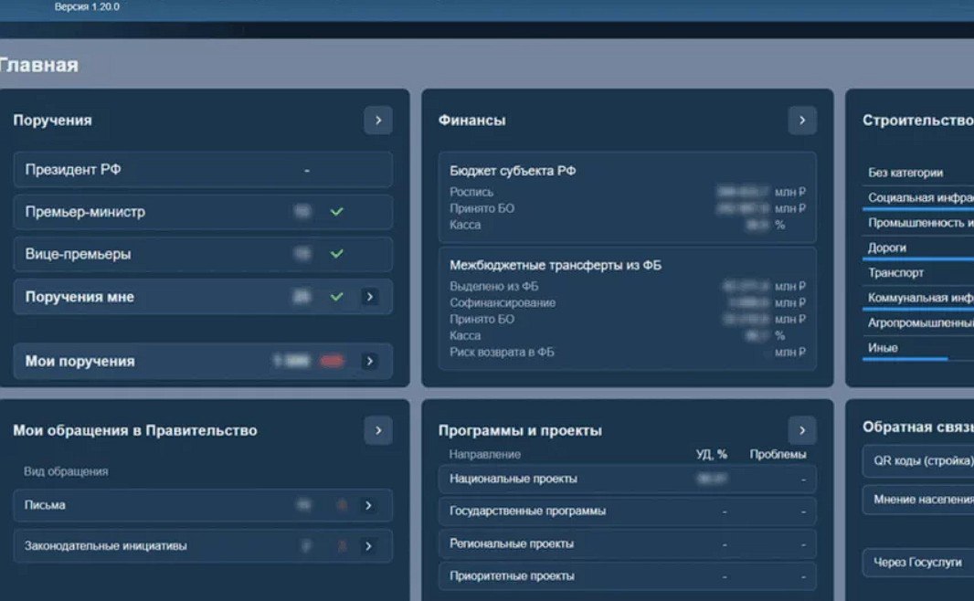Screen dimensions: 974x601
Task: Open the Программы и проекты arrow icon
Action: 801,429
